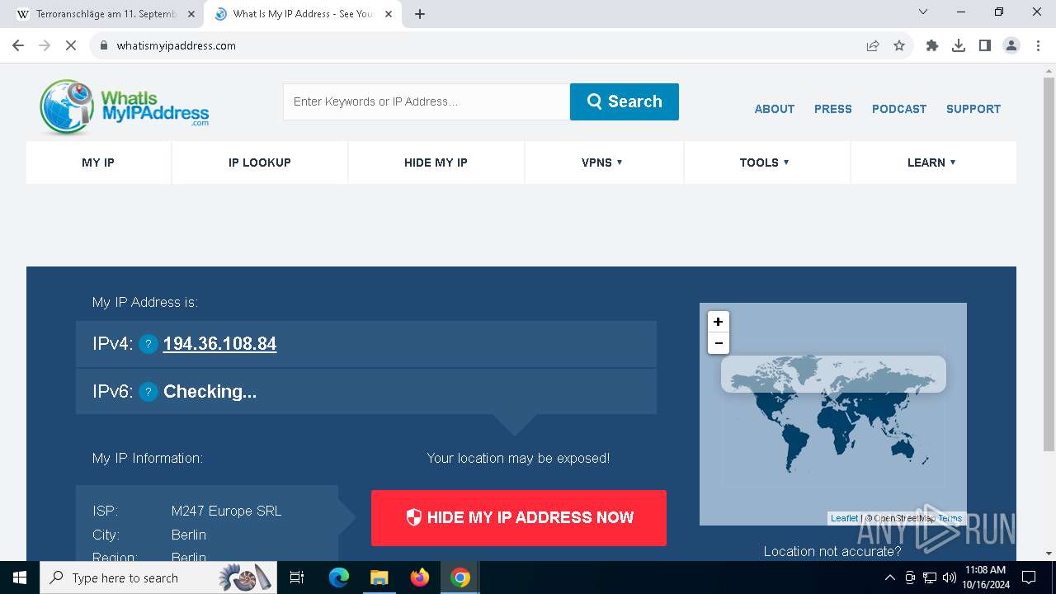Open Chrome three-dot menu
Image resolution: width=1056 pixels, height=594 pixels.
coord(1036,45)
